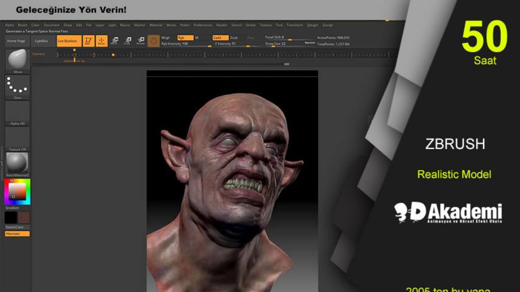
Task: Choose the Rotate transform icon
Action: click(x=140, y=41)
